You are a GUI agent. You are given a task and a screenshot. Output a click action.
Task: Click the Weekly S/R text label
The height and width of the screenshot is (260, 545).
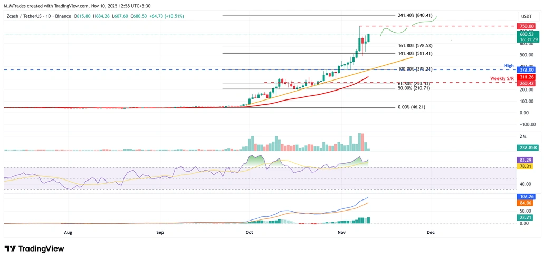[502, 78]
